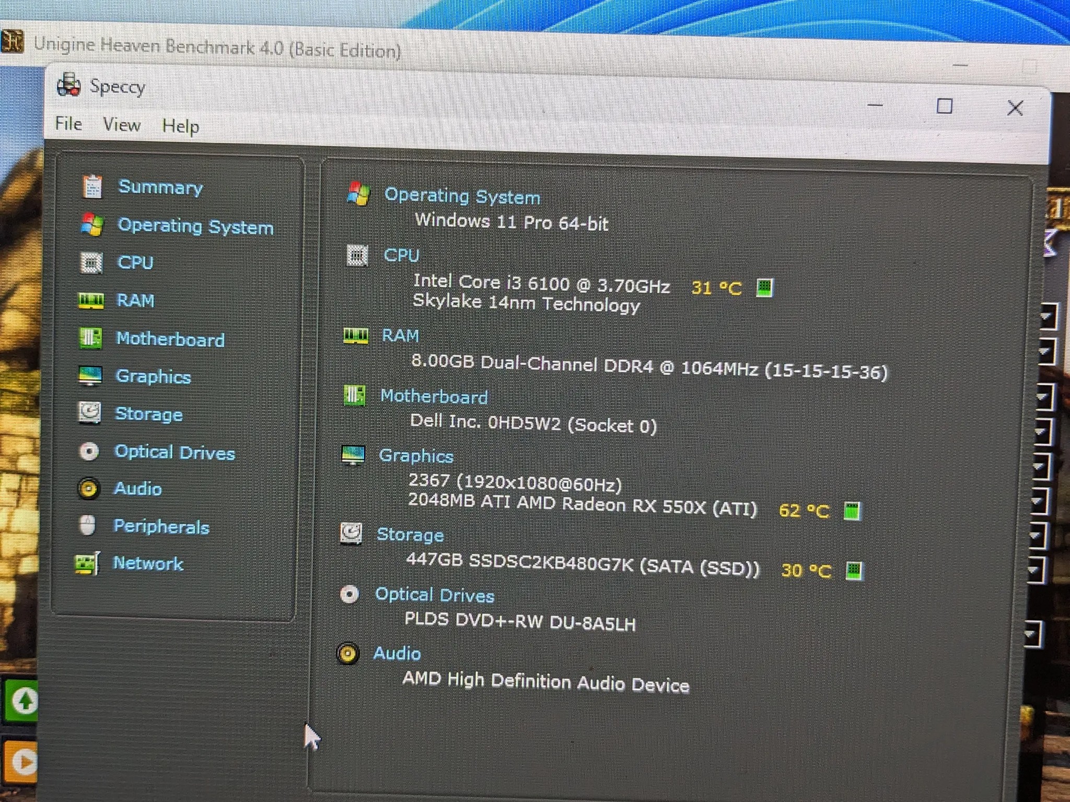The image size is (1070, 802).
Task: Click the Optical Drives heading in summary
Action: (x=435, y=595)
